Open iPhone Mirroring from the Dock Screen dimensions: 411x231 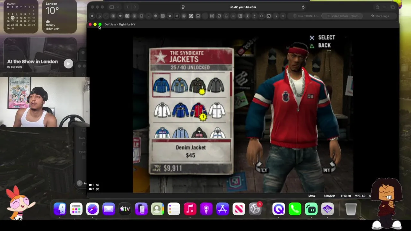[141, 209]
